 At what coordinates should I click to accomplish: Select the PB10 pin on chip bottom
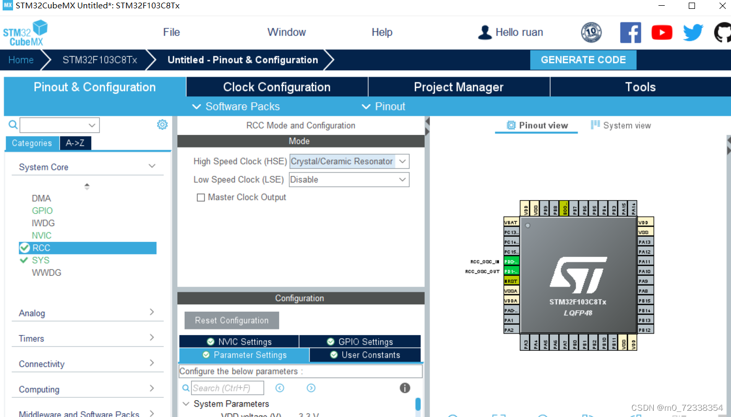pos(604,343)
